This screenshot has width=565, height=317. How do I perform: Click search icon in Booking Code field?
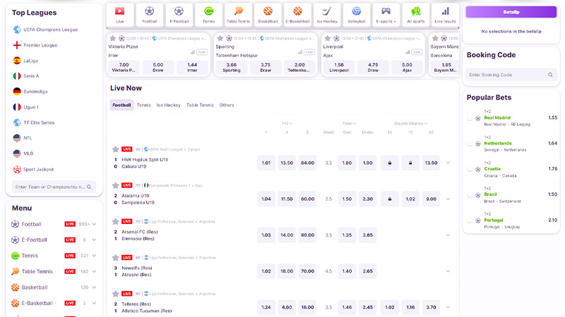pyautogui.click(x=550, y=75)
